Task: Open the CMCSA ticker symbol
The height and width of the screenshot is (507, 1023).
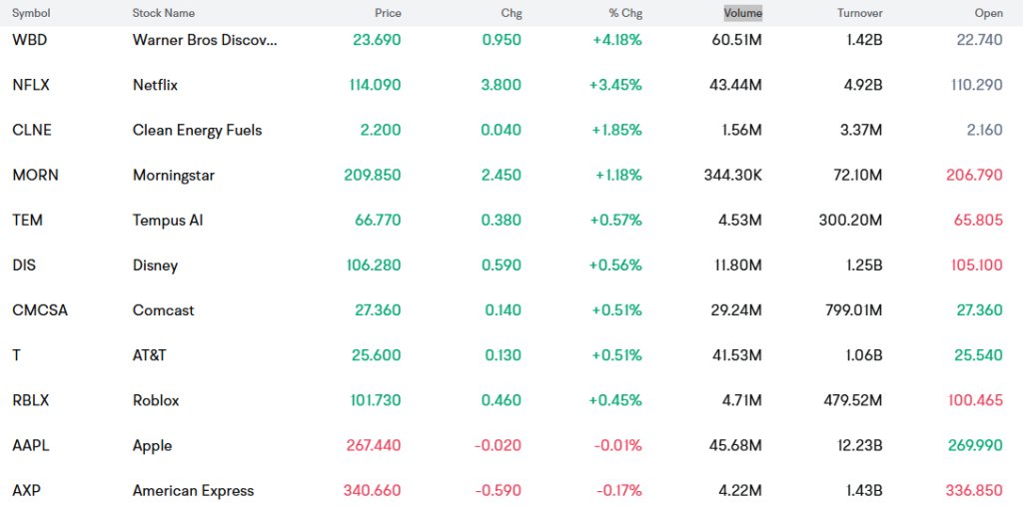Action: tap(40, 310)
